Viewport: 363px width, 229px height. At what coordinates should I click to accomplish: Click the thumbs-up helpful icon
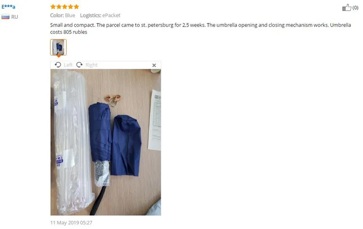tap(346, 7)
